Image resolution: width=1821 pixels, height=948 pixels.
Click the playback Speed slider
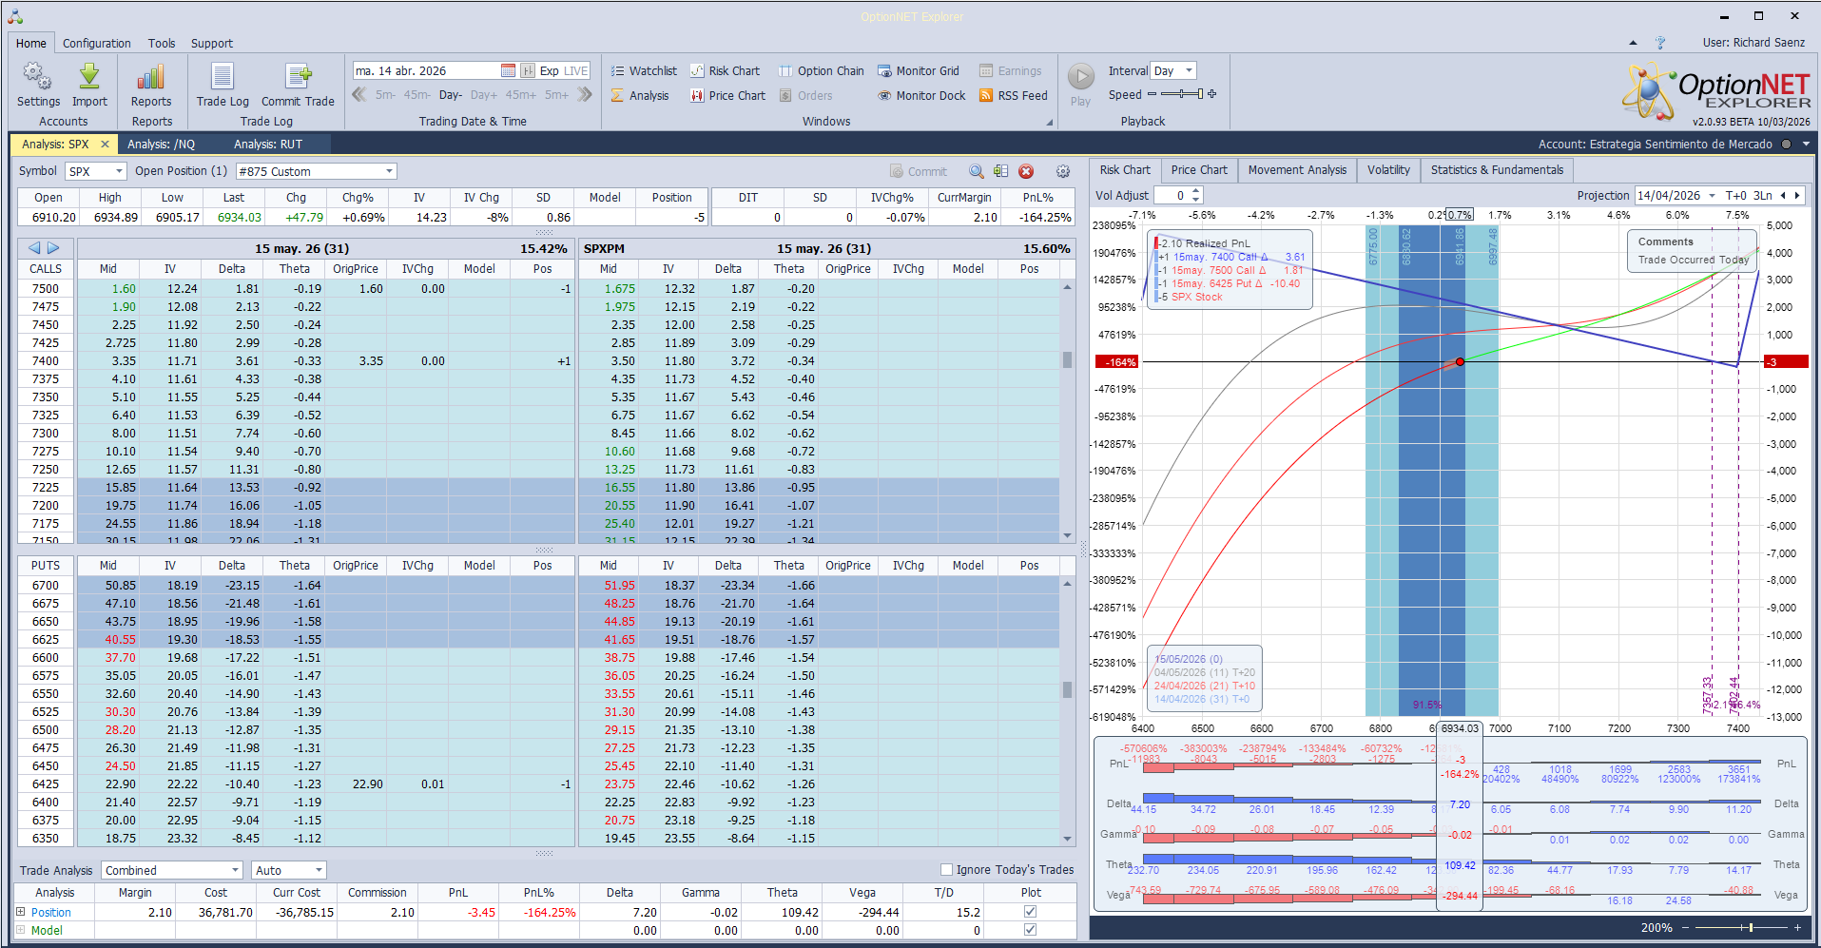1182,94
